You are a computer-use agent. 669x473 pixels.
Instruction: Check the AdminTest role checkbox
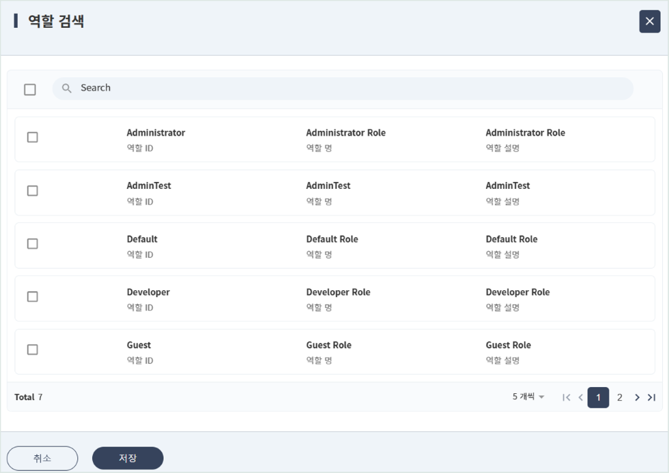coord(33,190)
